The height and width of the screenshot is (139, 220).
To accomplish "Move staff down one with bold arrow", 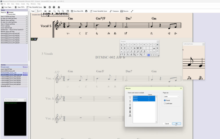I will coord(130,108).
